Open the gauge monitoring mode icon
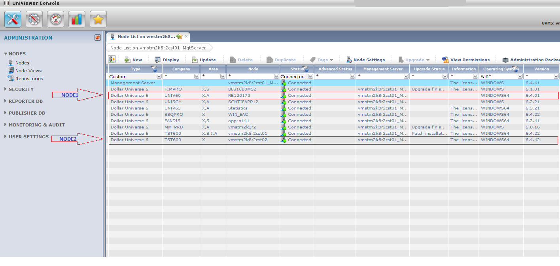Image resolution: width=560 pixels, height=266 pixels. point(55,19)
